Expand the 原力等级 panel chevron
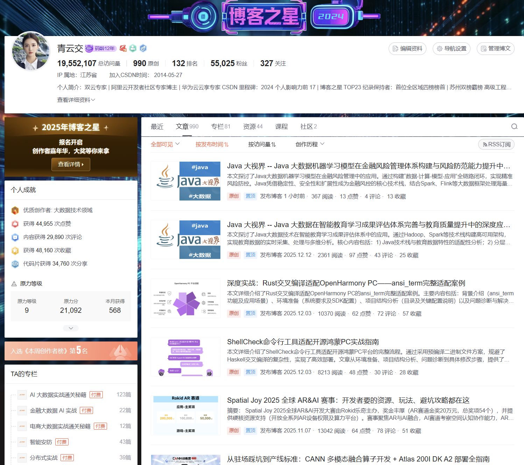The image size is (524, 465). 71,328
